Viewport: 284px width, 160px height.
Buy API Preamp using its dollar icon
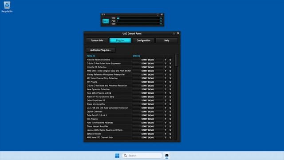point(170,82)
